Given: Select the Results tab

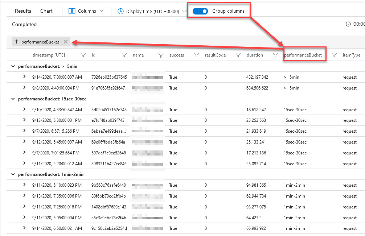Looking at the screenshot, I should [x=23, y=11].
